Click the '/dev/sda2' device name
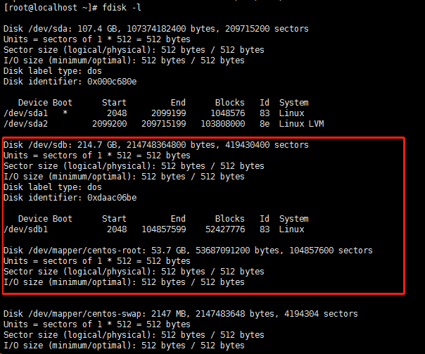 26,124
